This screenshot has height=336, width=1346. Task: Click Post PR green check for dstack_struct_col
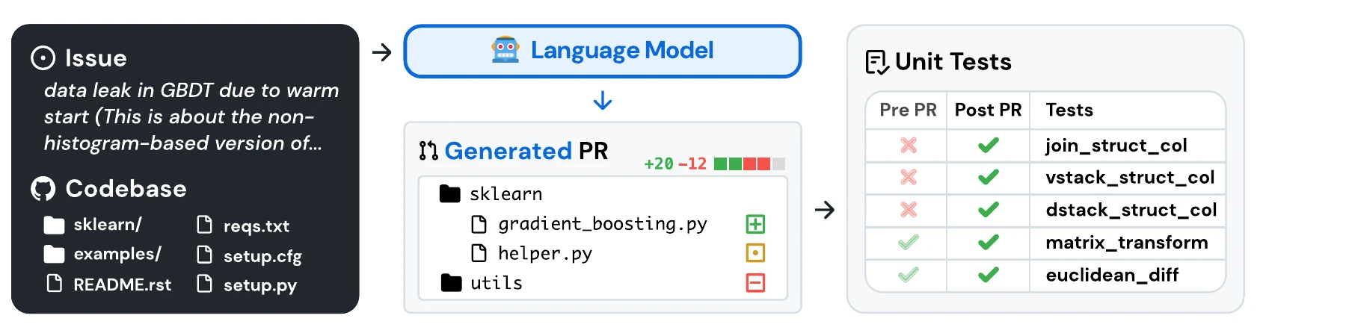(x=989, y=210)
